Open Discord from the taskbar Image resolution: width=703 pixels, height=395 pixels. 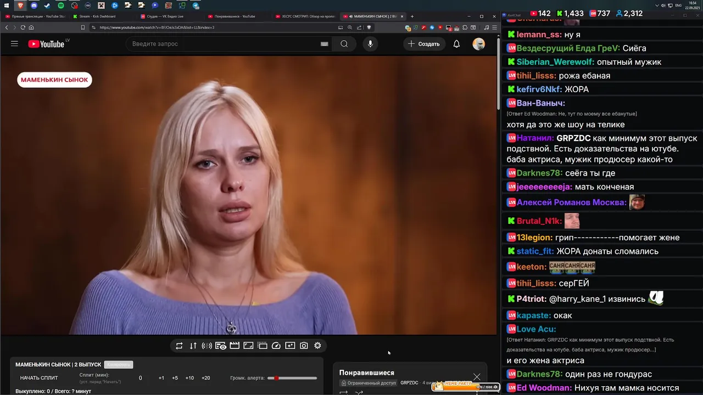34,5
